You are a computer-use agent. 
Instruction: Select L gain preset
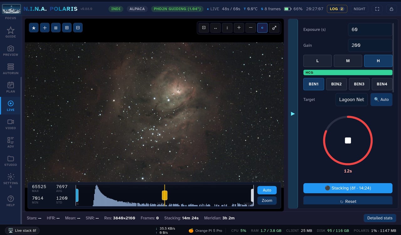(317, 61)
